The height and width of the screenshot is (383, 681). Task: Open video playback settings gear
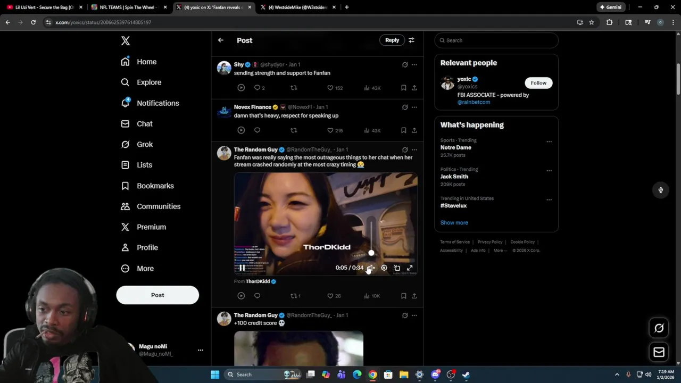point(384,268)
